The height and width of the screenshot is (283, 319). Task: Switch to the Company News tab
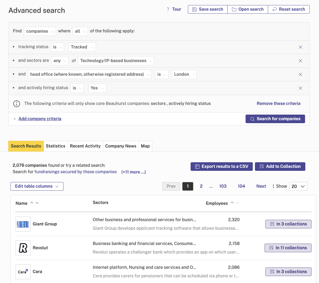[x=121, y=146]
